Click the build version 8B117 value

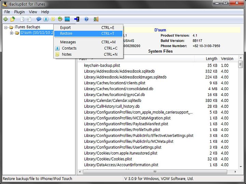pos(197,41)
